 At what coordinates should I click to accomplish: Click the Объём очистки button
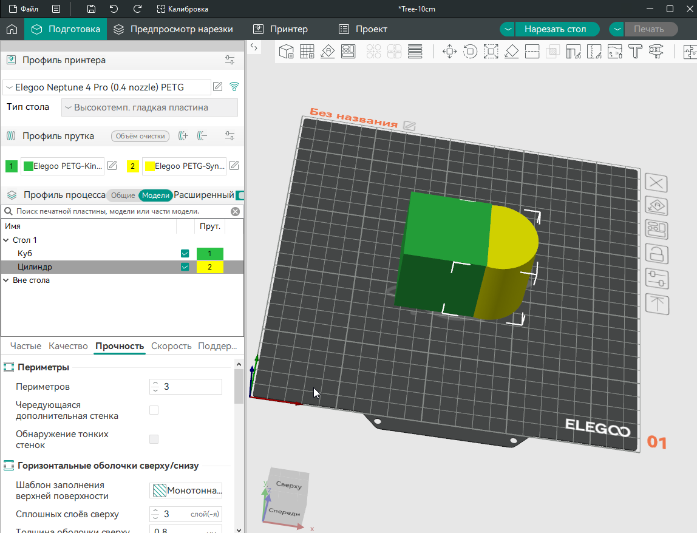140,136
